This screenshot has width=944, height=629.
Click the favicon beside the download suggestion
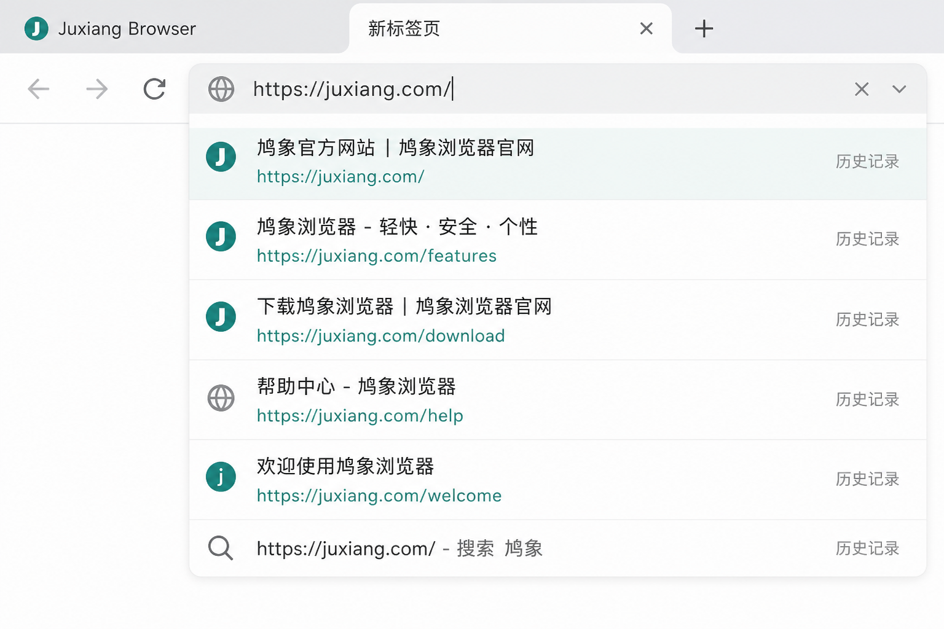[221, 316]
